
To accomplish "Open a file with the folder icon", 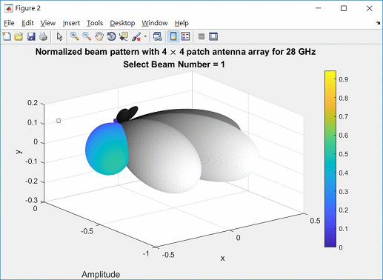I will pyautogui.click(x=19, y=36).
